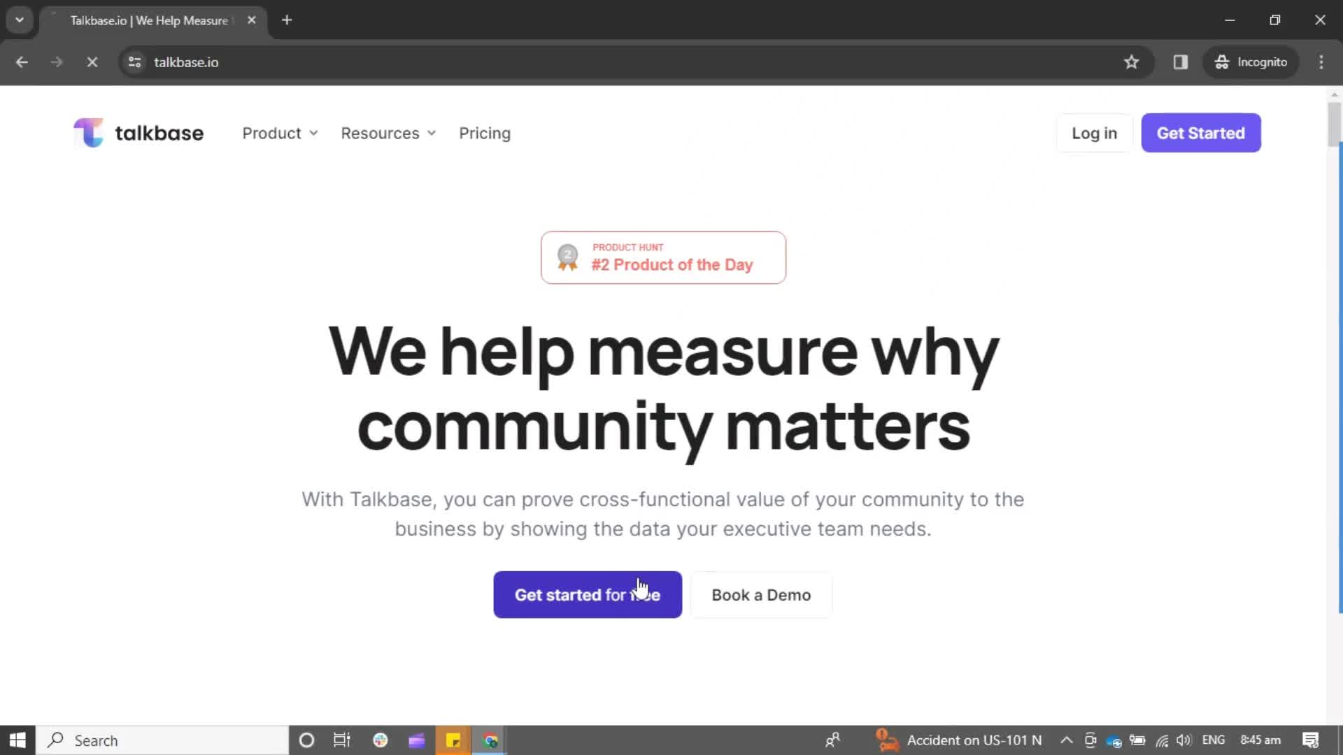Click the reload/stop loading icon
This screenshot has height=755, width=1343.
[x=90, y=62]
